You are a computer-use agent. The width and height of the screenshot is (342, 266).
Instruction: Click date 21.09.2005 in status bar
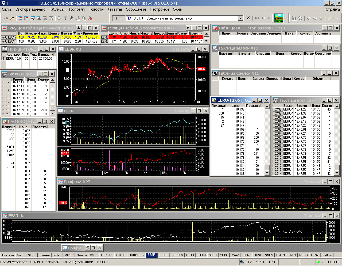[x=331, y=262]
